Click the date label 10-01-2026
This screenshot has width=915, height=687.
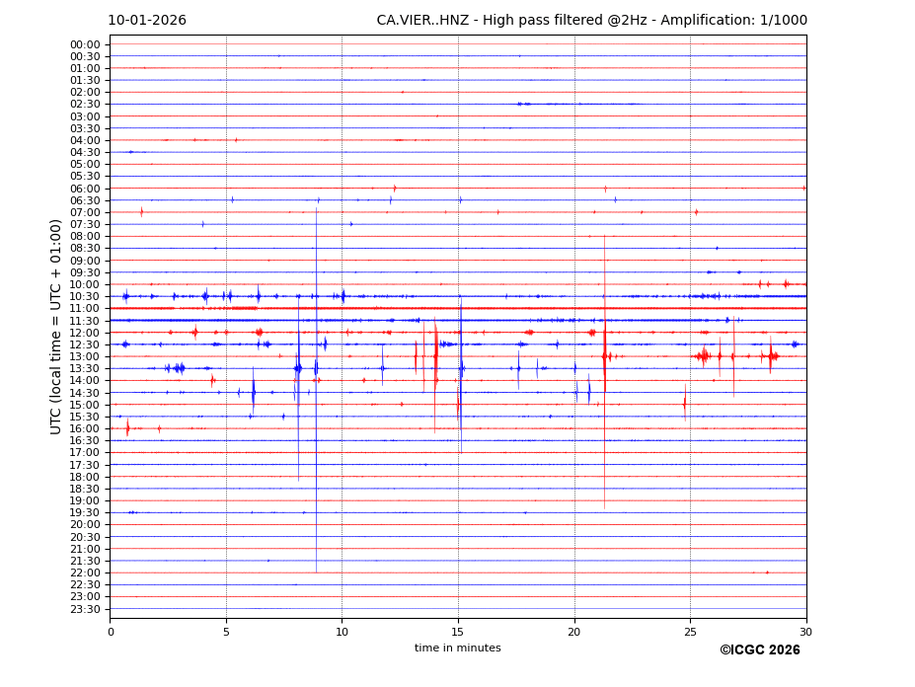click(147, 21)
